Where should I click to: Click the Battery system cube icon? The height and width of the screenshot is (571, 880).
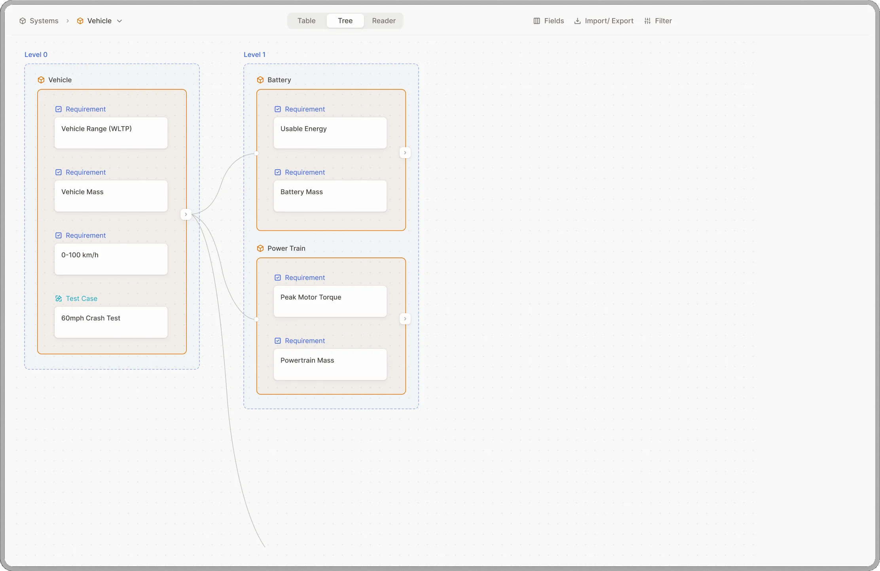[x=260, y=80]
